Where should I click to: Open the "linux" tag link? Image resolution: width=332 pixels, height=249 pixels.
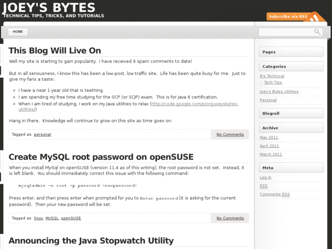[x=38, y=218]
